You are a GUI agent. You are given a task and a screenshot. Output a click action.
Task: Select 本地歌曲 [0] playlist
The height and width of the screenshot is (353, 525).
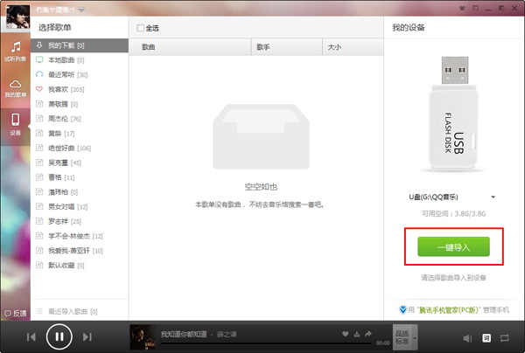80,59
